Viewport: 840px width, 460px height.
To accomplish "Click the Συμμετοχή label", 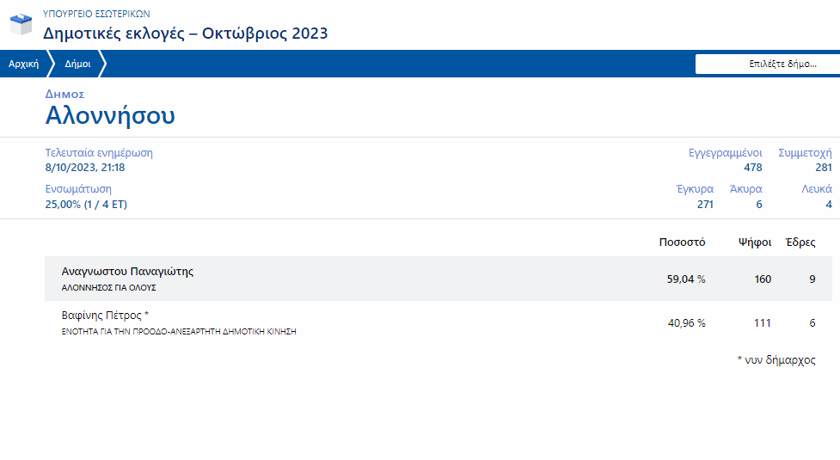I will coord(805,153).
